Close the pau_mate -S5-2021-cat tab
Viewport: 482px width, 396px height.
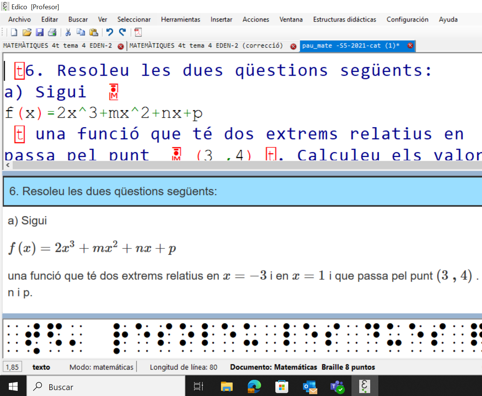pyautogui.click(x=410, y=46)
